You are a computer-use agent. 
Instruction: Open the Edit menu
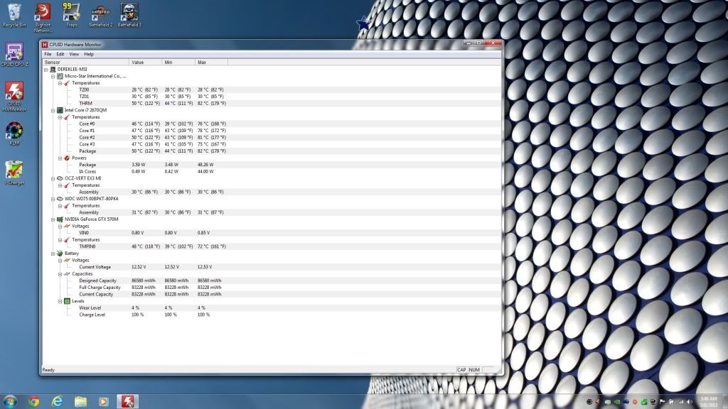pyautogui.click(x=60, y=54)
